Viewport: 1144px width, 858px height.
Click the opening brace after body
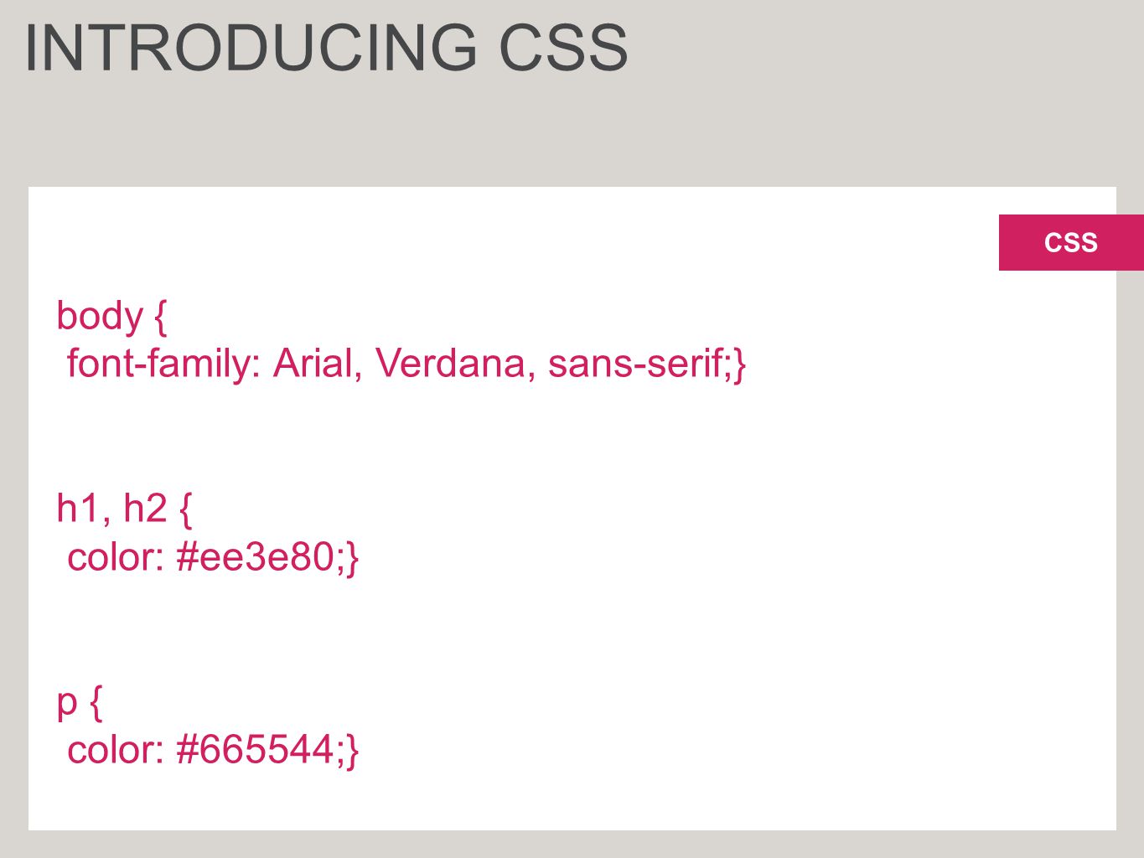pyautogui.click(x=161, y=317)
